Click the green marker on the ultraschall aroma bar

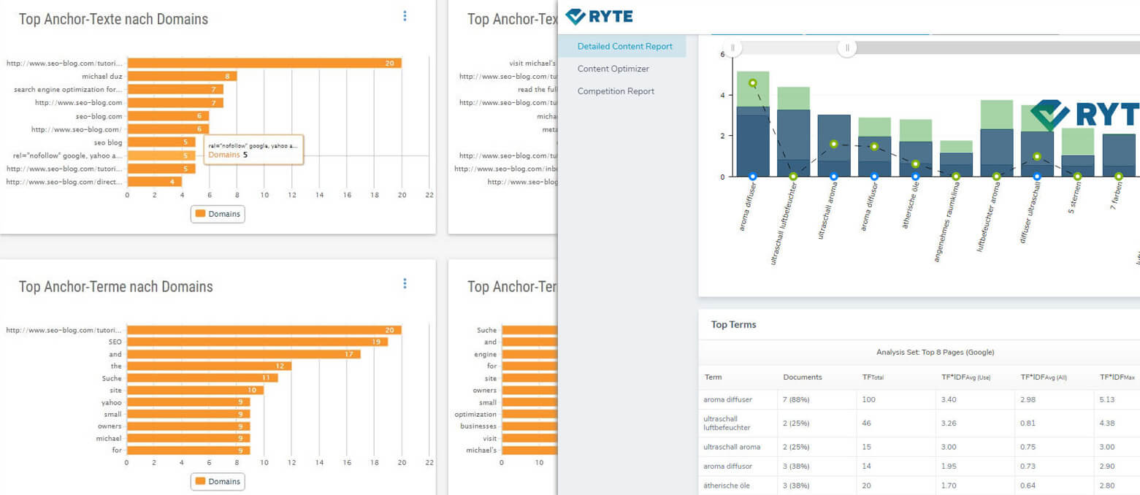[x=833, y=145]
